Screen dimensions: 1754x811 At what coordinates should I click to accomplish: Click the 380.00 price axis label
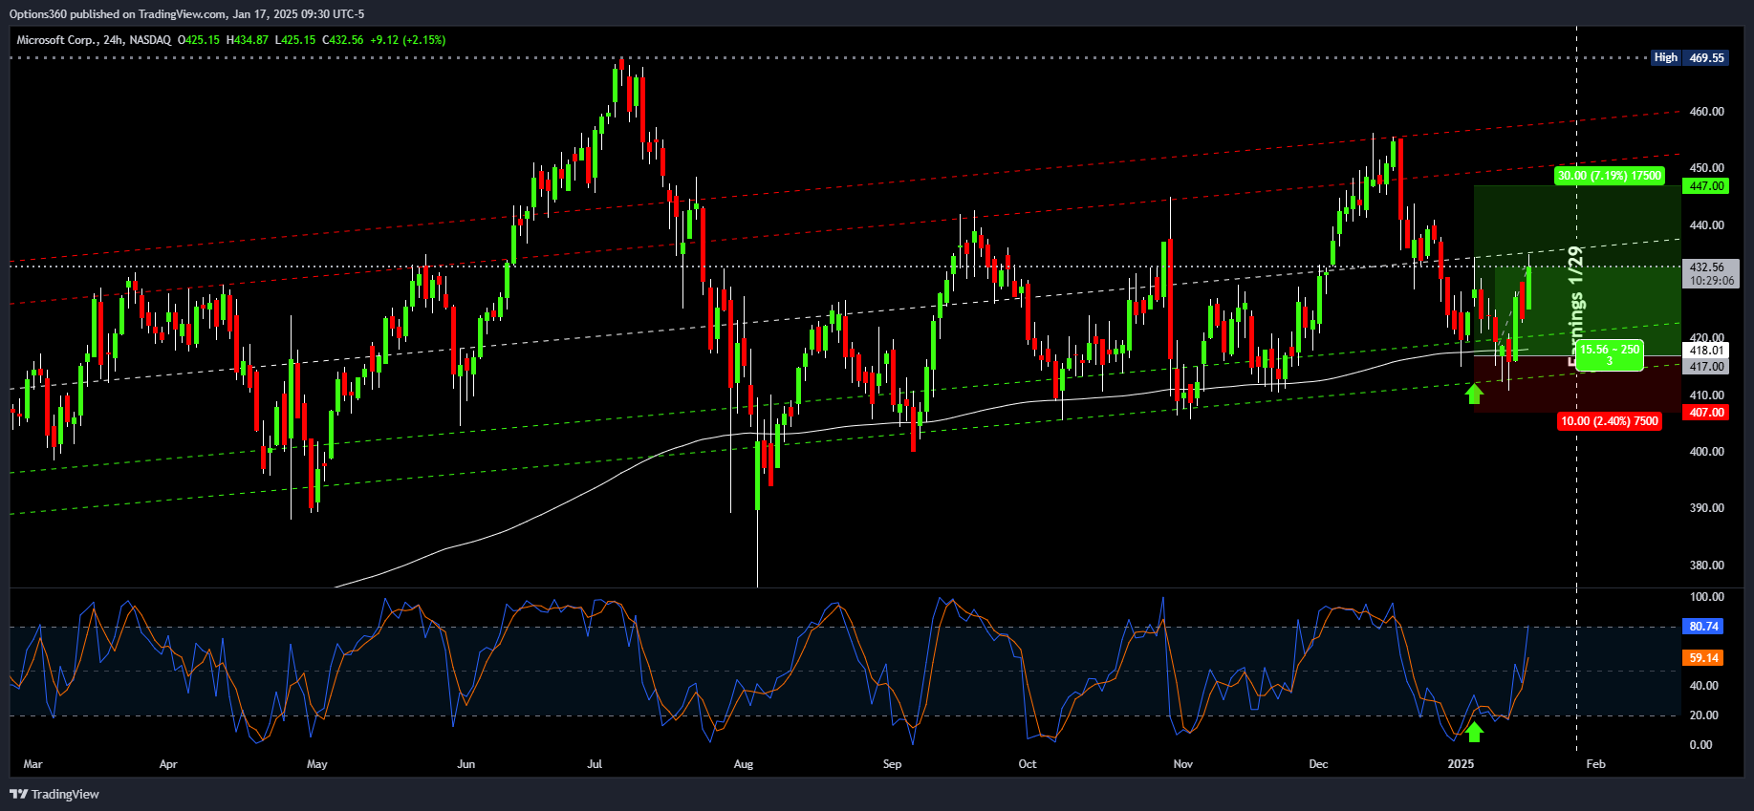point(1706,566)
